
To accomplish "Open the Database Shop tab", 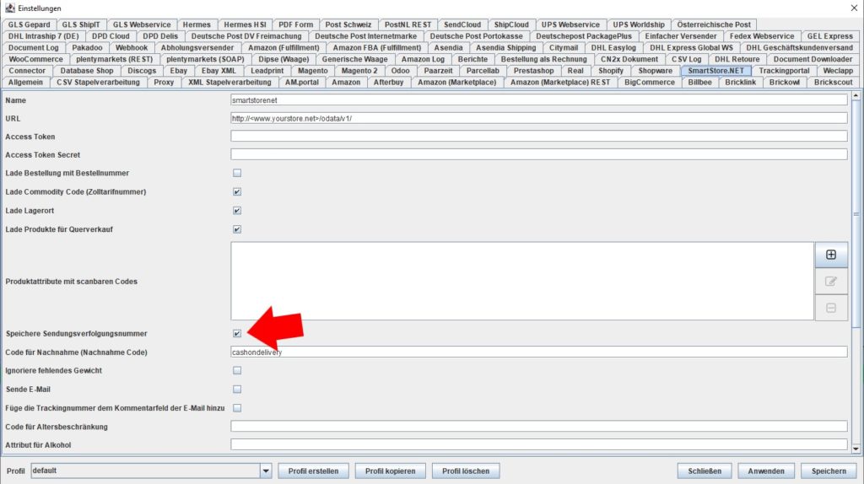I will pyautogui.click(x=87, y=71).
